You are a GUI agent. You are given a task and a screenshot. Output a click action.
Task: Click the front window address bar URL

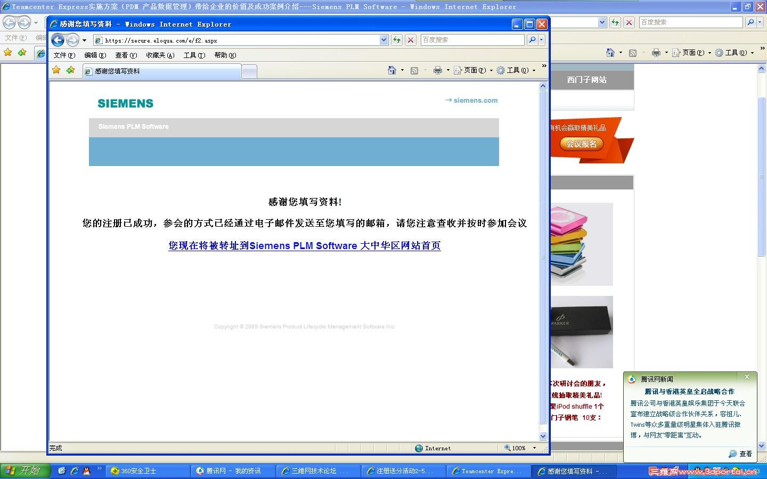point(161,40)
